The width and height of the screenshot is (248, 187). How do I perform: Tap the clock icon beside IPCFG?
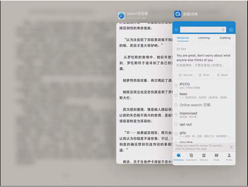[x=176, y=85]
